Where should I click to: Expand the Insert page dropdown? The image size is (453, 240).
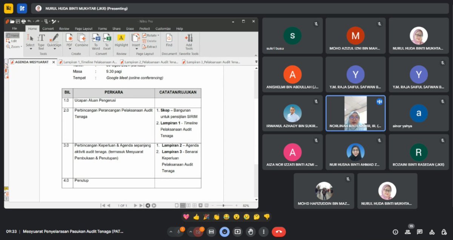[x=136, y=41]
